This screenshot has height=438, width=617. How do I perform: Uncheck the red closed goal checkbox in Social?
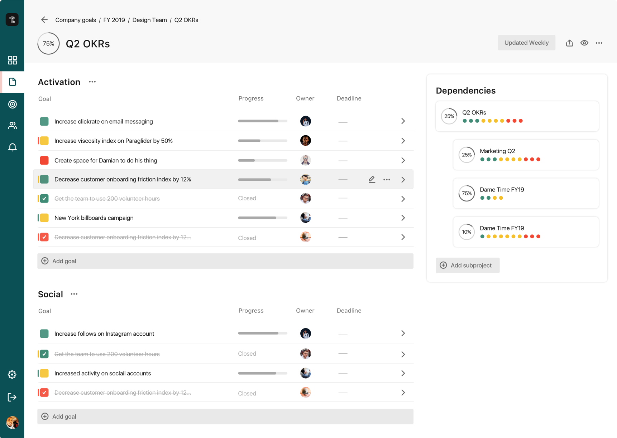[x=44, y=393]
